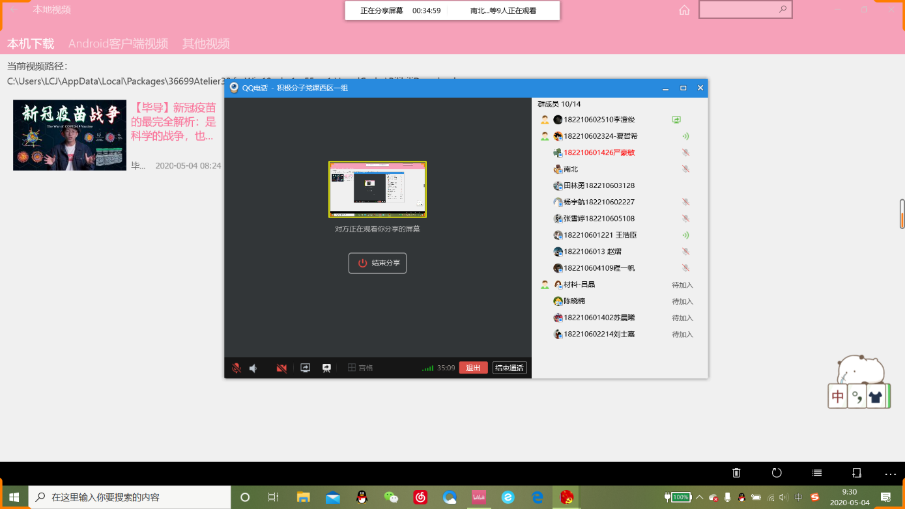The width and height of the screenshot is (905, 509).
Task: Click the red 退出 button
Action: tap(473, 368)
